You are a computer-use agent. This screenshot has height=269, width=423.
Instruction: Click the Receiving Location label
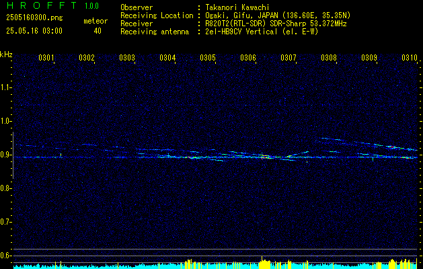click(157, 15)
